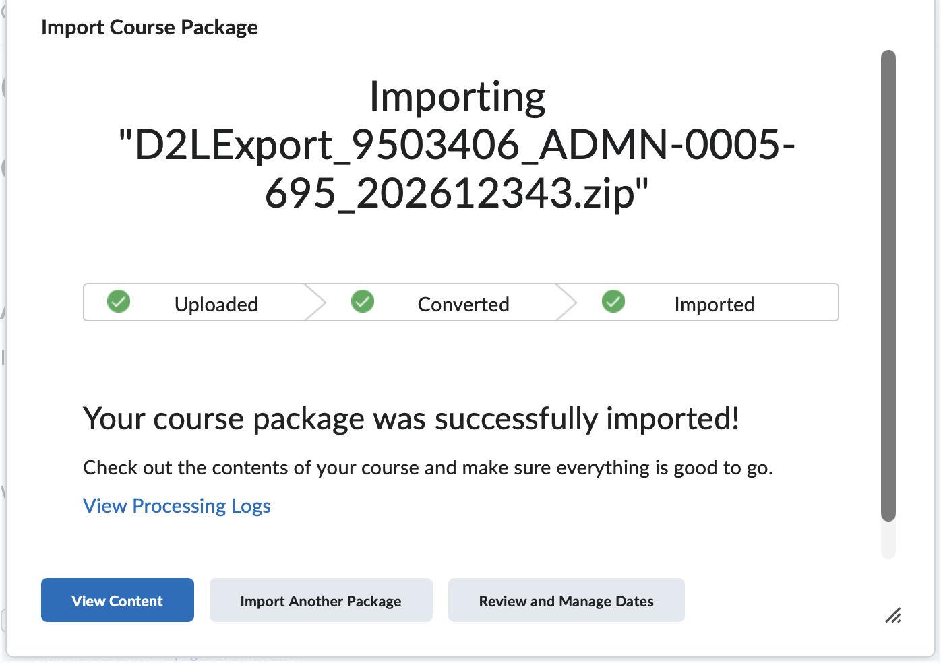Select the Converted stage in the progress tracker
941x663 pixels.
click(x=463, y=304)
